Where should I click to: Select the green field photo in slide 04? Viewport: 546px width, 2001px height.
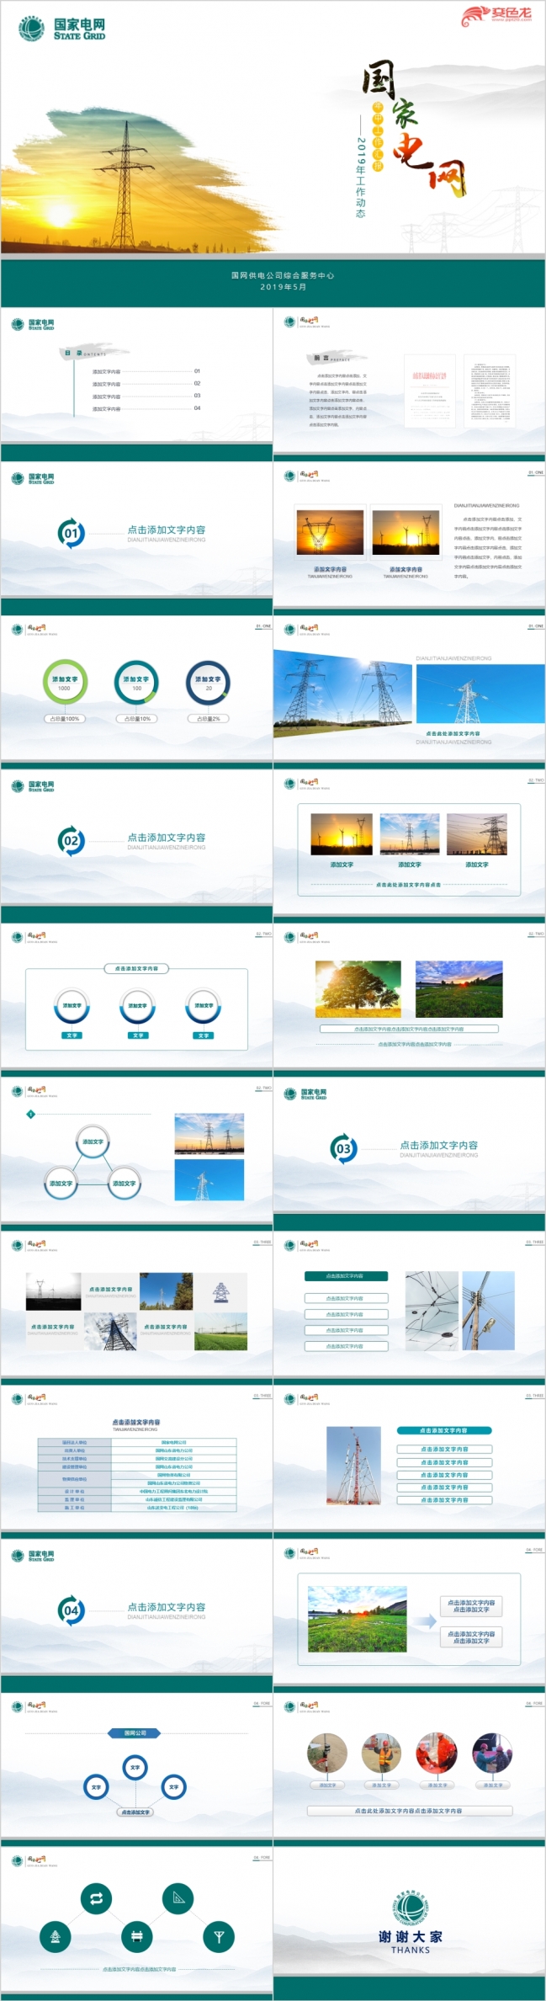click(358, 1619)
